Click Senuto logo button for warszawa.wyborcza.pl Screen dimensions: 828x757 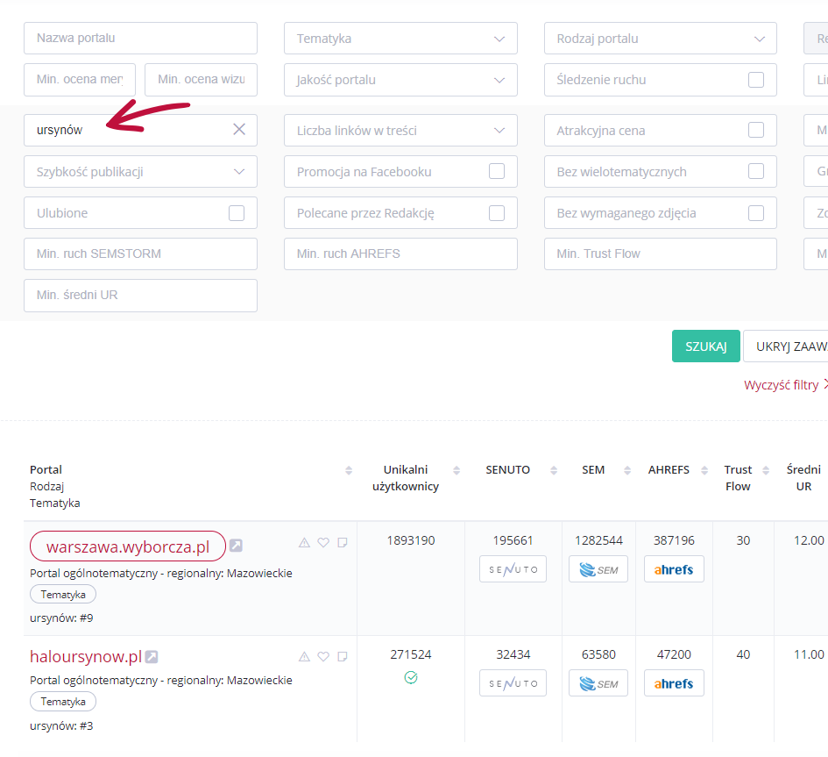(x=513, y=568)
